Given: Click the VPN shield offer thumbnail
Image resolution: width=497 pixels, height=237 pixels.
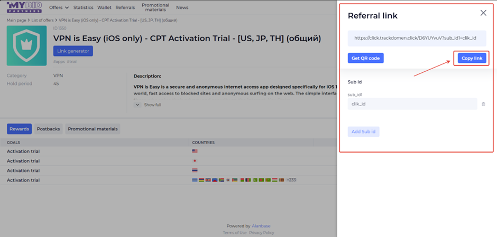Looking at the screenshot, I should click(26, 45).
